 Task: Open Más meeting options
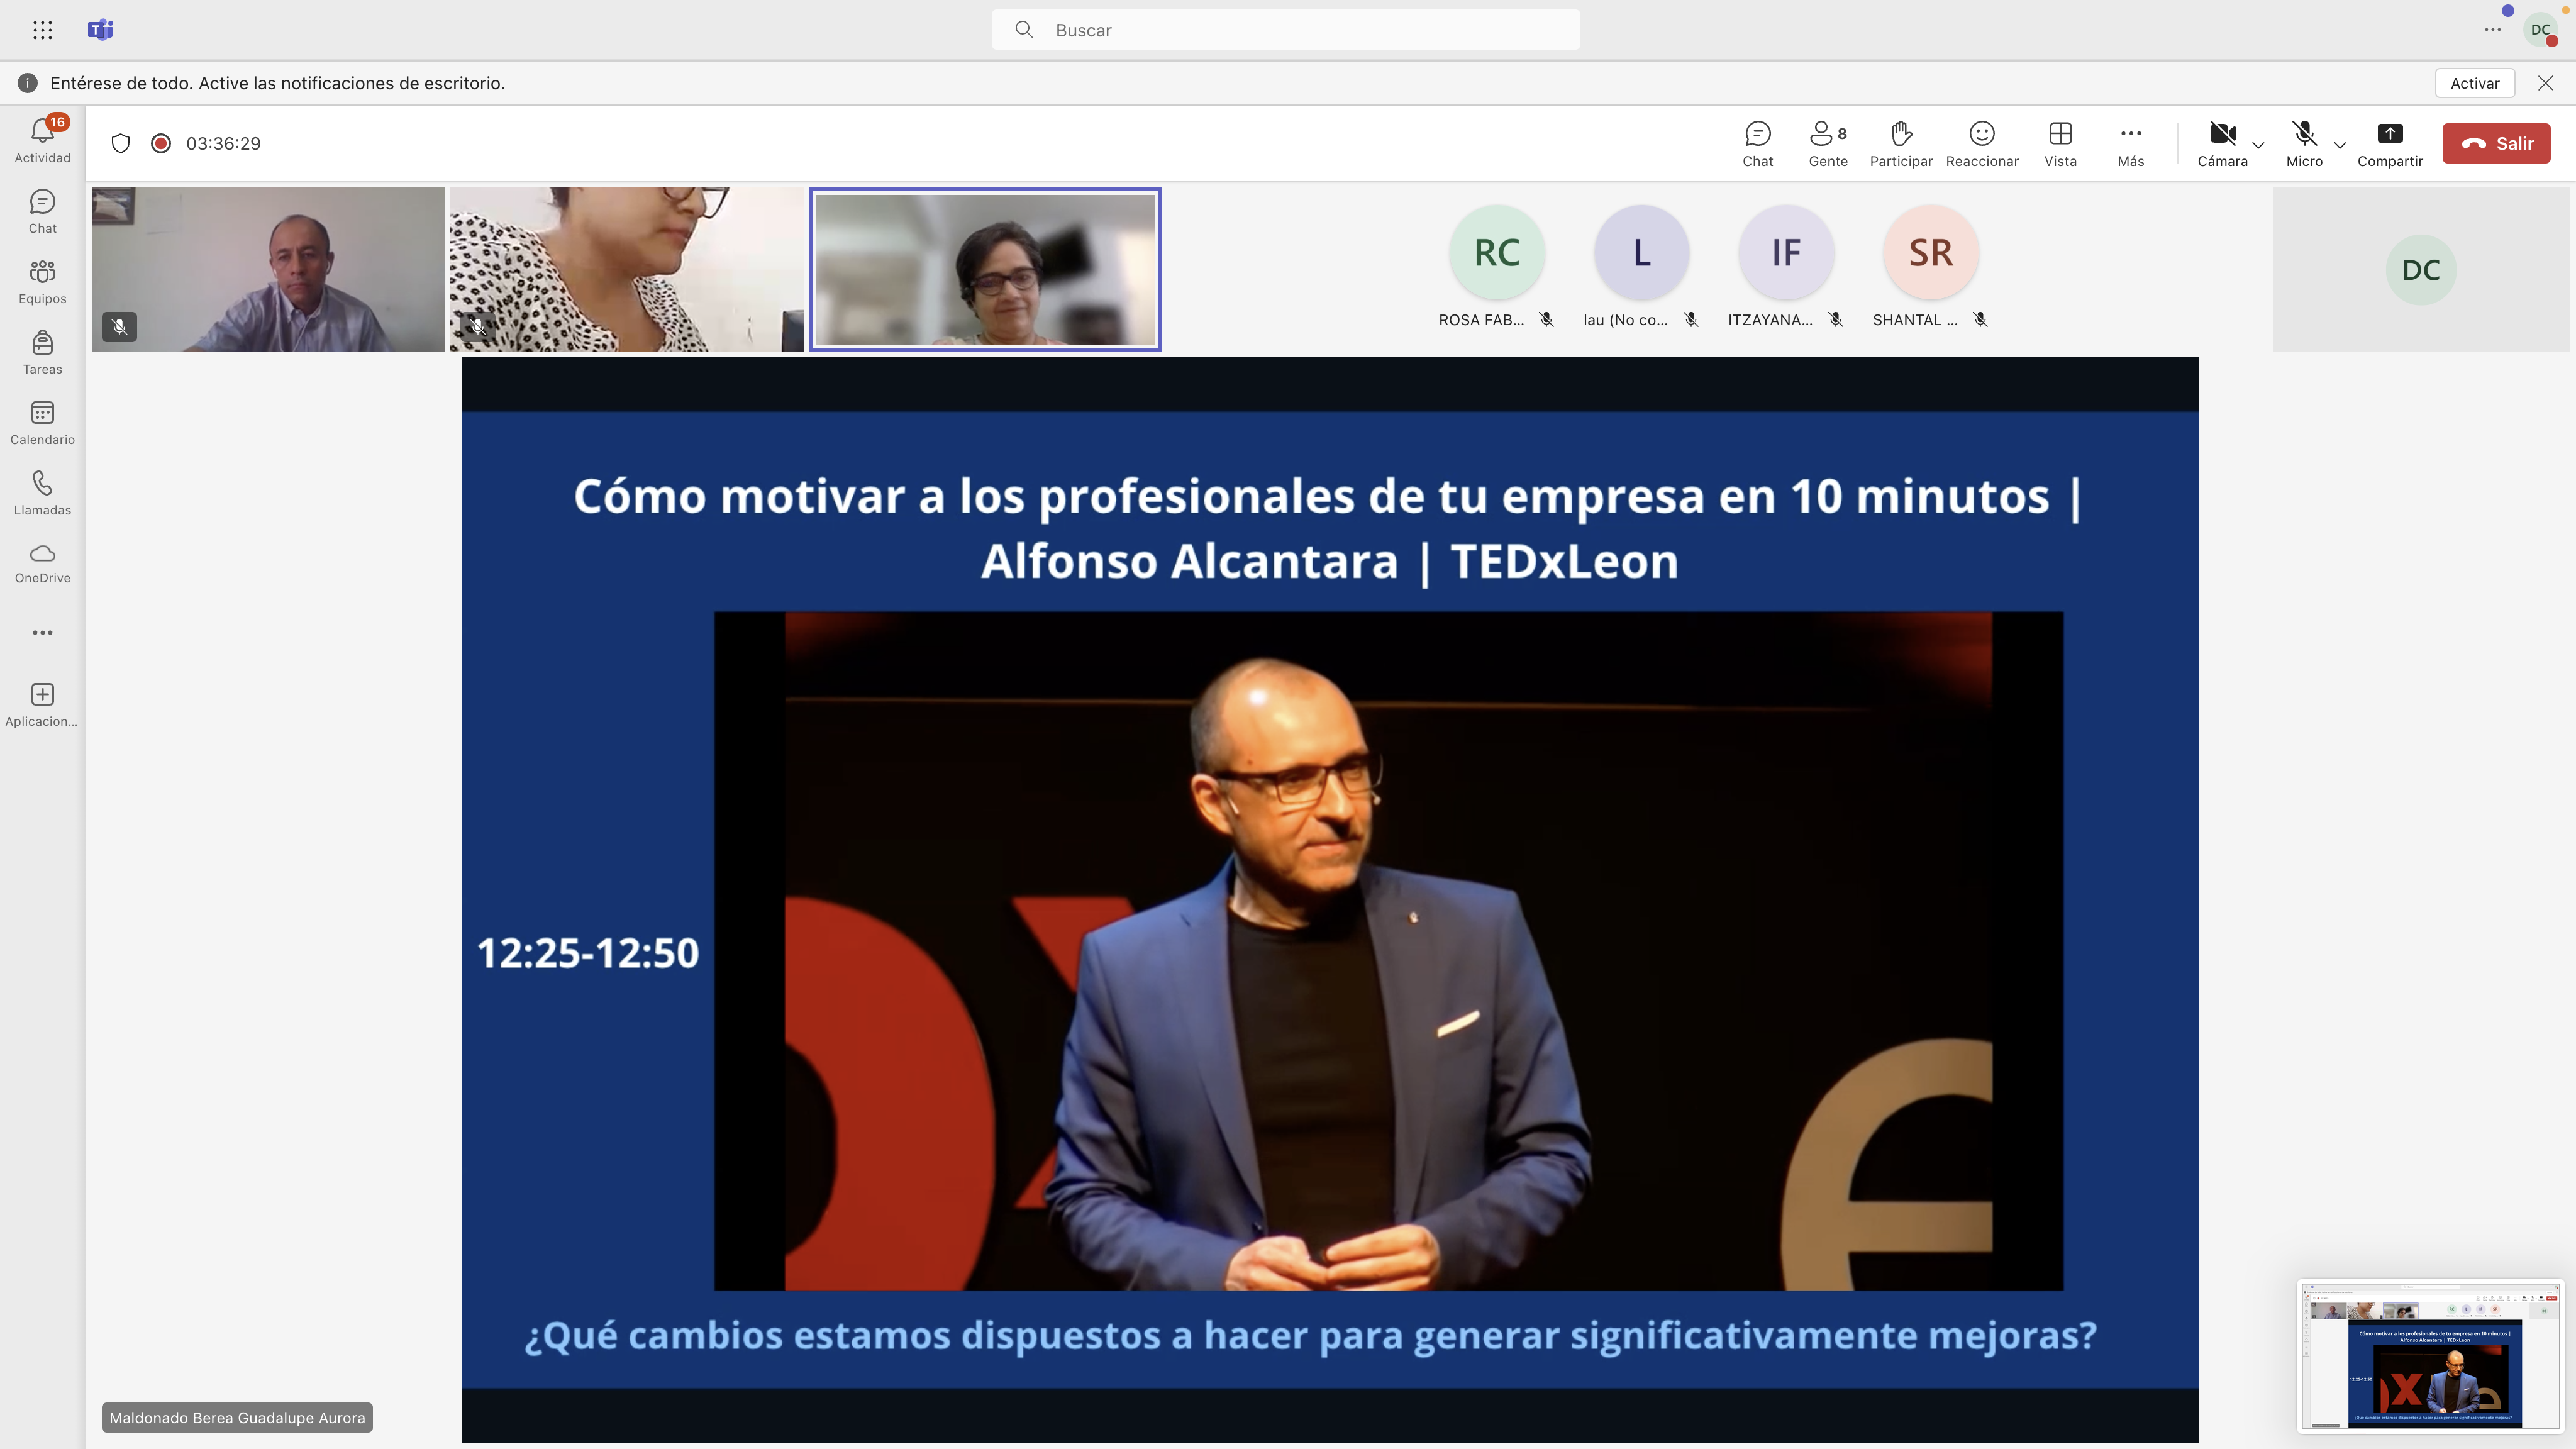click(2130, 144)
